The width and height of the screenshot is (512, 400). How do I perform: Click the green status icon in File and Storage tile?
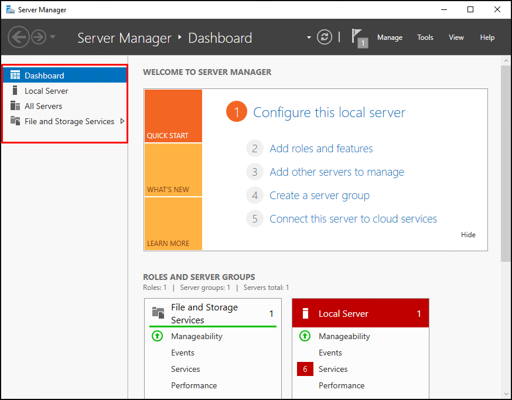coord(158,336)
